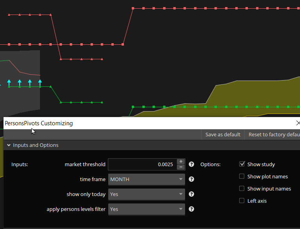Enable the Left axis checkbox
The image size is (300, 229).
coord(242,201)
